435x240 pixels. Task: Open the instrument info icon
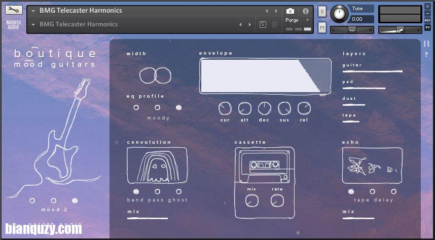coord(305,11)
